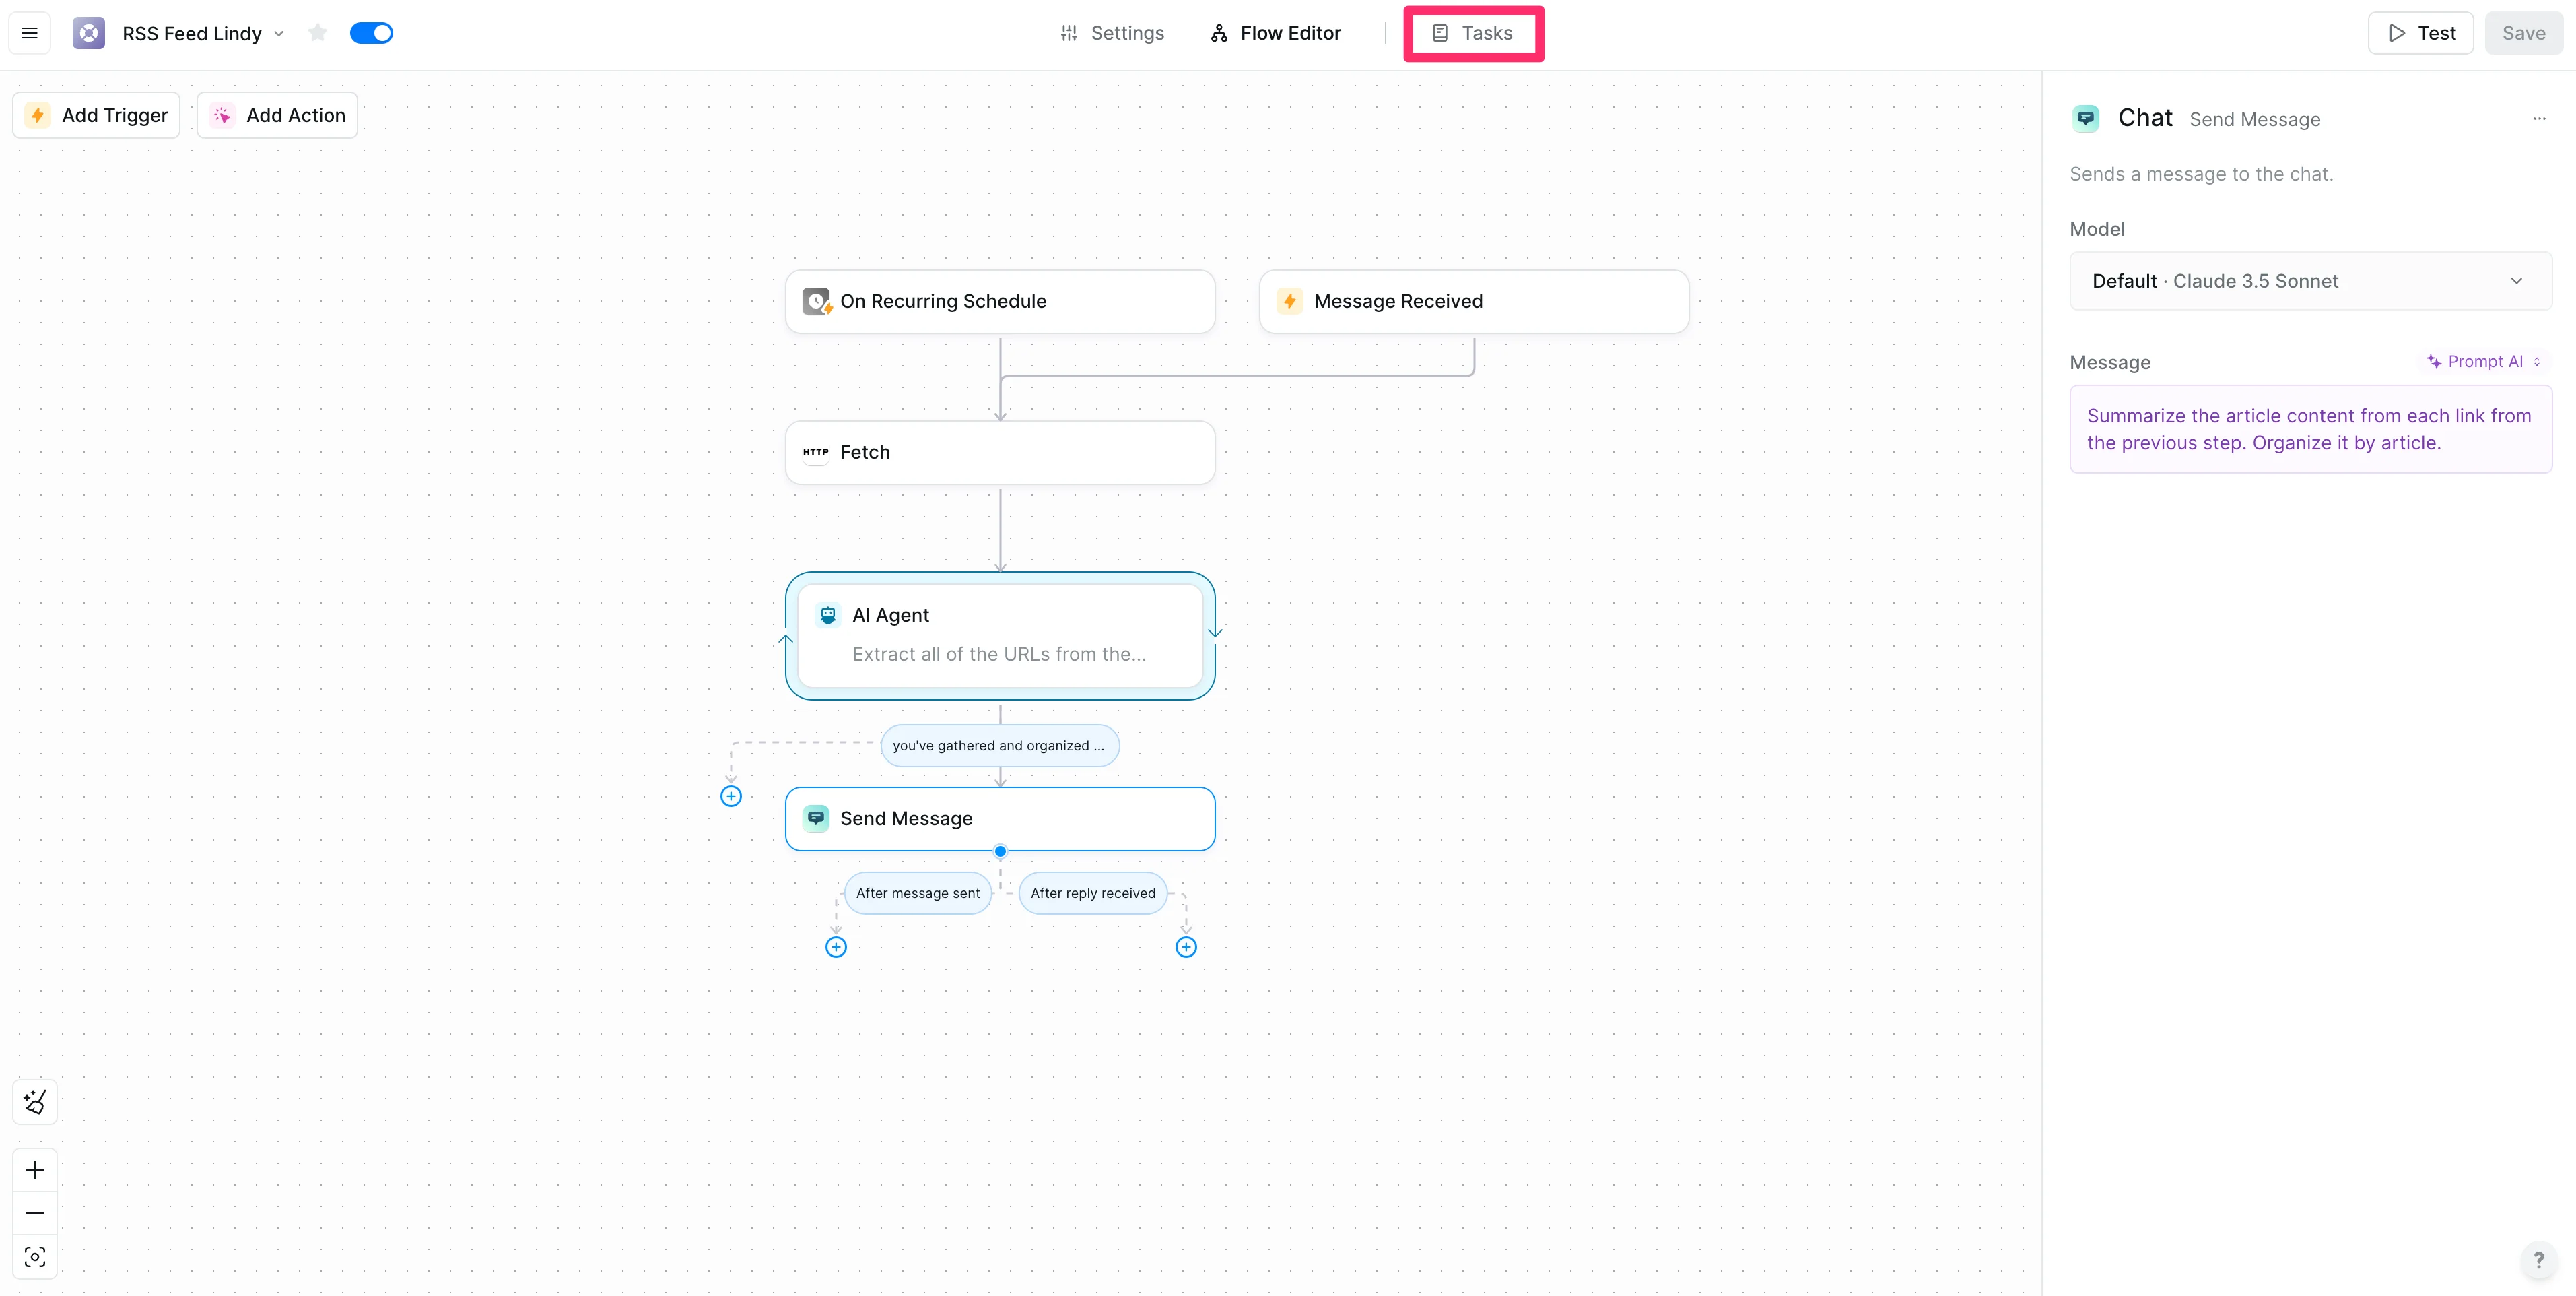
Task: Change the Prompt AI message mode
Action: tap(2484, 361)
